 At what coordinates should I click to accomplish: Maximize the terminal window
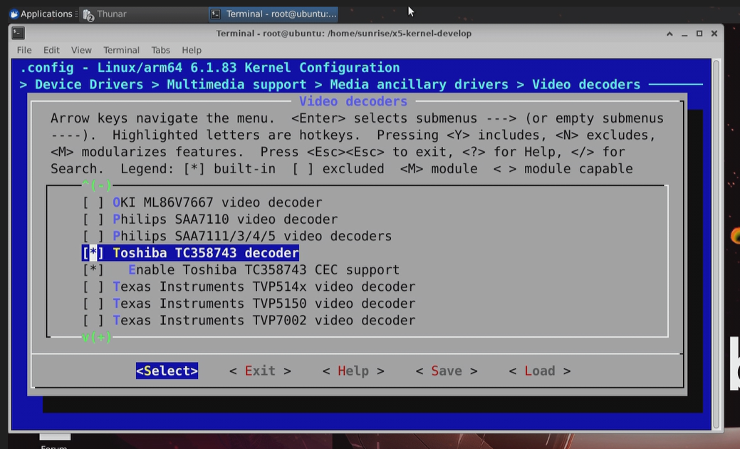pyautogui.click(x=699, y=33)
